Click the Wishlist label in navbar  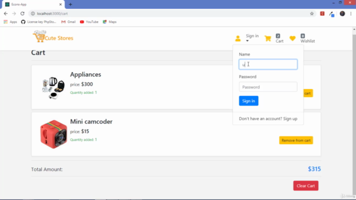tap(308, 41)
